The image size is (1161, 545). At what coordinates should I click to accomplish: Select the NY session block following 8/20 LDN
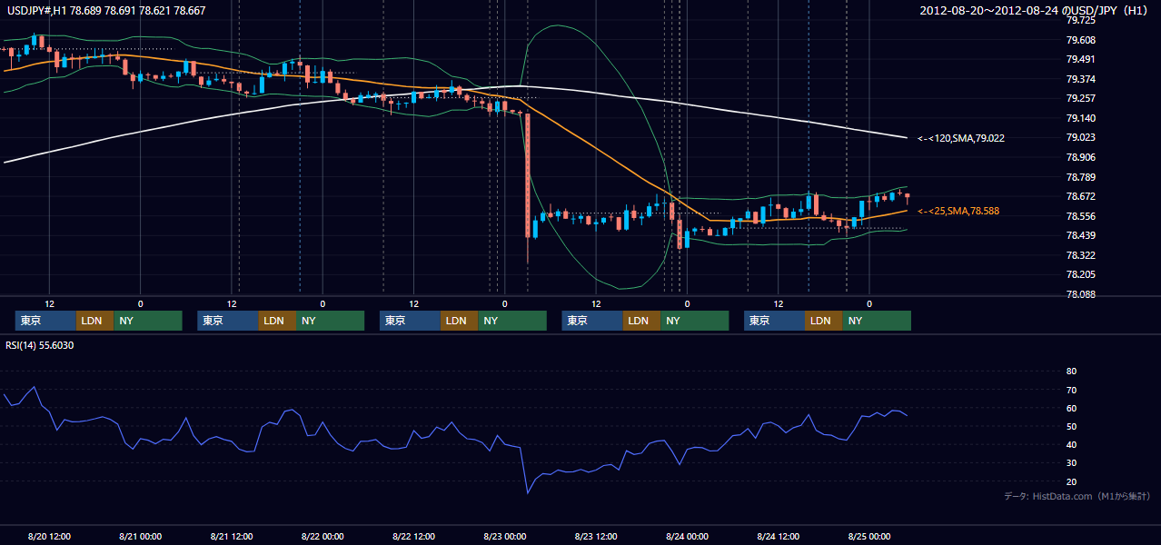click(x=148, y=321)
